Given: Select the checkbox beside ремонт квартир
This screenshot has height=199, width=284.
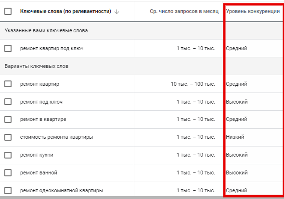Looking at the screenshot, I should pos(8,84).
